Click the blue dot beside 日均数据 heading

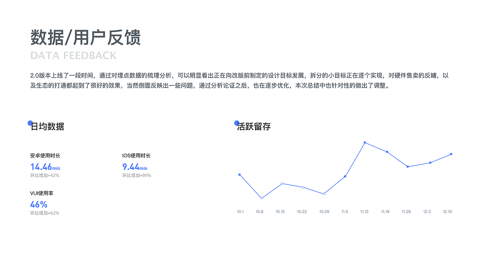click(x=30, y=122)
